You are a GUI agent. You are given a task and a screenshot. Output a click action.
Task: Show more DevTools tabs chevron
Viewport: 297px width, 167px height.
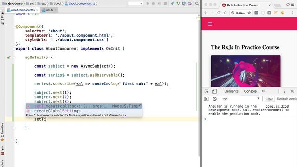(263, 91)
